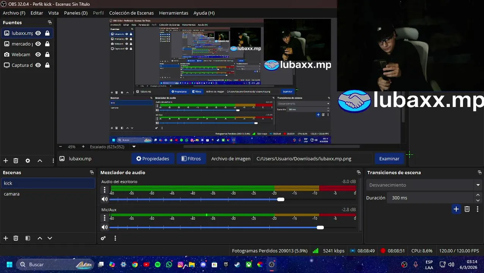Click the image file path field
Image resolution: width=484 pixels, height=273 pixels.
pos(313,159)
